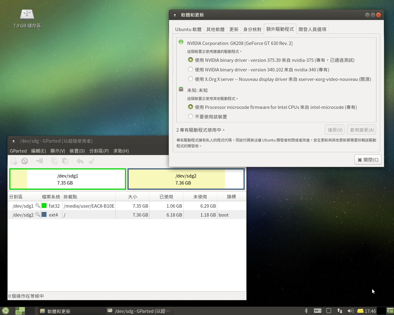394x315 pixels.
Task: Click the 旗標 column header
Action: click(231, 197)
